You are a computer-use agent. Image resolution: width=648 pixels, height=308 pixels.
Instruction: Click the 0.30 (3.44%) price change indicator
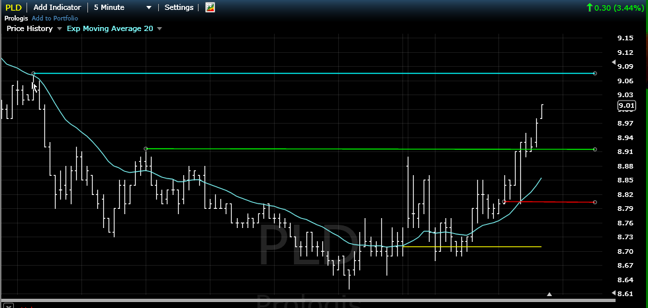coord(616,7)
